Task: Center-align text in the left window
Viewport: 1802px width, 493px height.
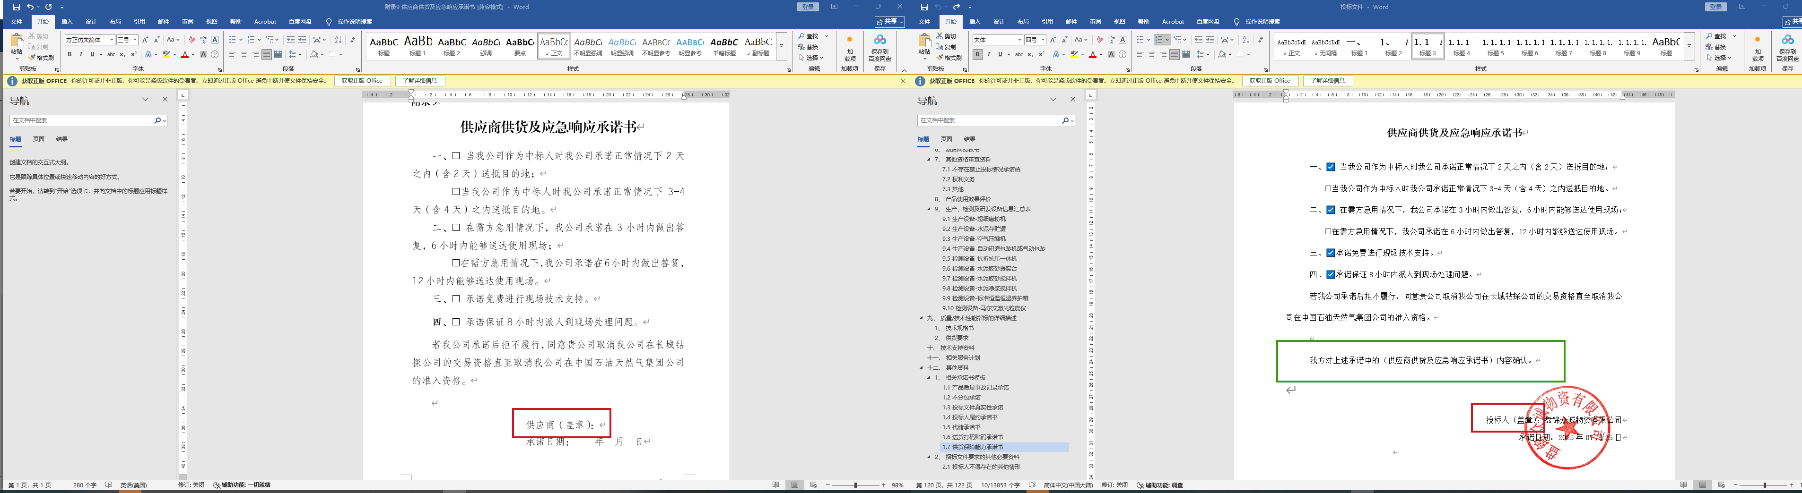Action: point(244,54)
